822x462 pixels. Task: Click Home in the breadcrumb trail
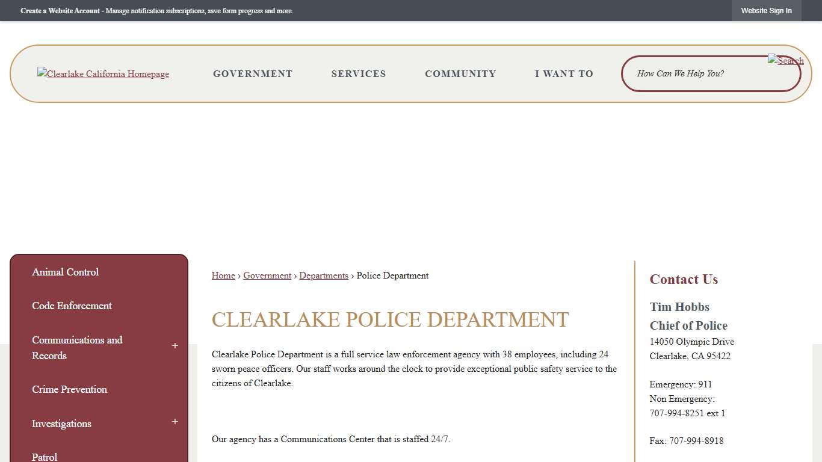(223, 276)
